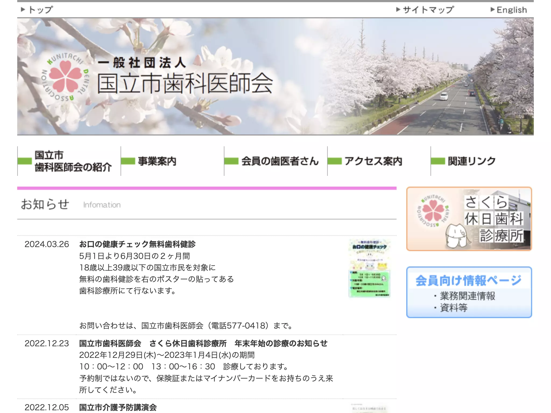The height and width of the screenshot is (413, 551).
Task: Switch to the English version
Action: pyautogui.click(x=508, y=10)
